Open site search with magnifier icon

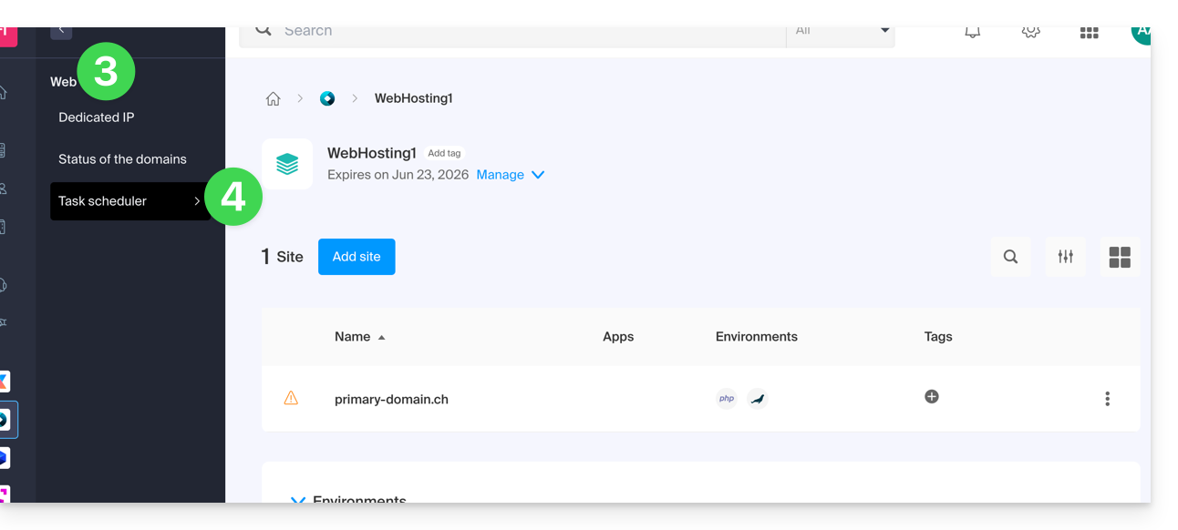[x=1010, y=257]
